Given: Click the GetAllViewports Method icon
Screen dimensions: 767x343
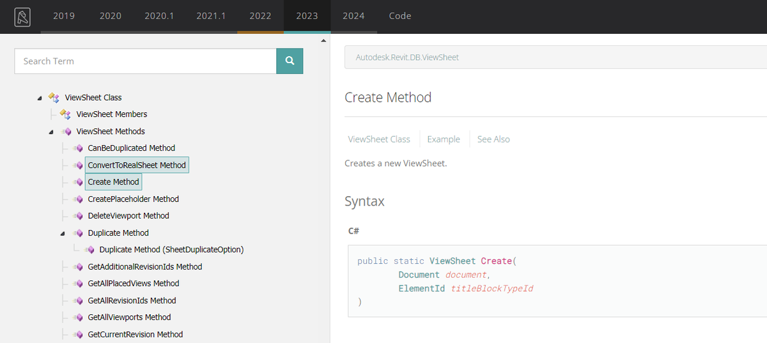Looking at the screenshot, I should (78, 317).
